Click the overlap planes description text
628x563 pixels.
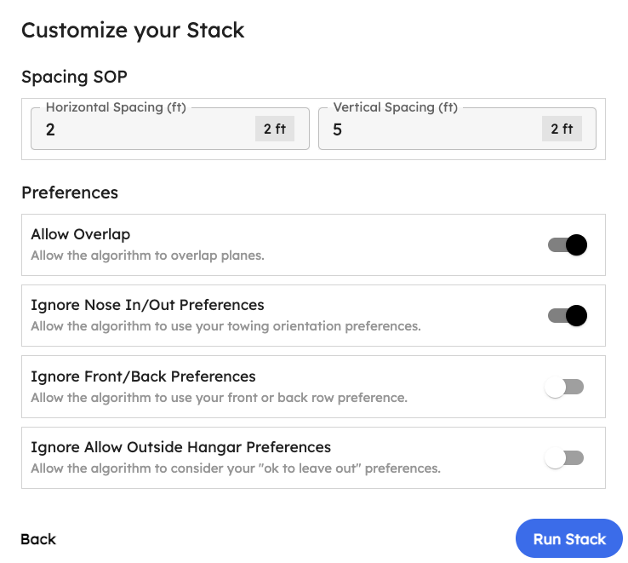click(x=147, y=256)
